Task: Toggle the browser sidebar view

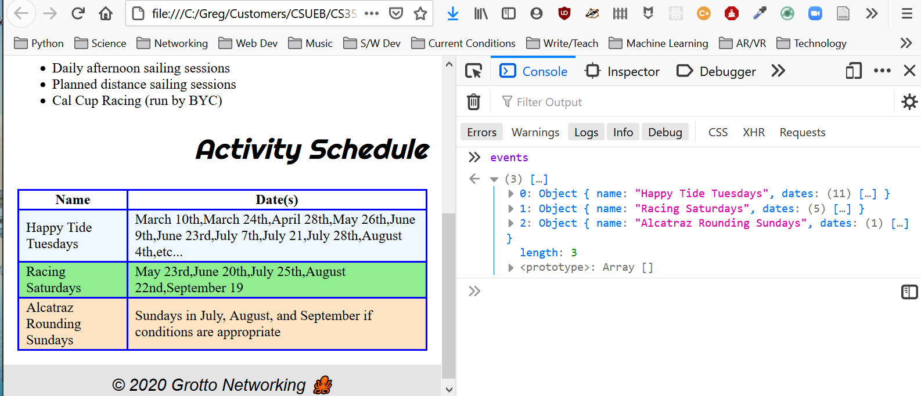Action: (509, 13)
